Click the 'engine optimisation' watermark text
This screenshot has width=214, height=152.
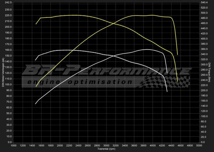pyautogui.click(x=80, y=82)
